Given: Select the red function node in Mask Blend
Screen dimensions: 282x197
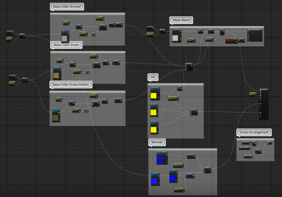Looking at the screenshot, I should pyautogui.click(x=231, y=41).
